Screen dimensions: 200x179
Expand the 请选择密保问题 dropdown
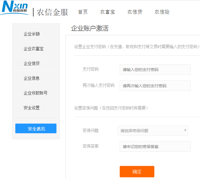(x=153, y=131)
